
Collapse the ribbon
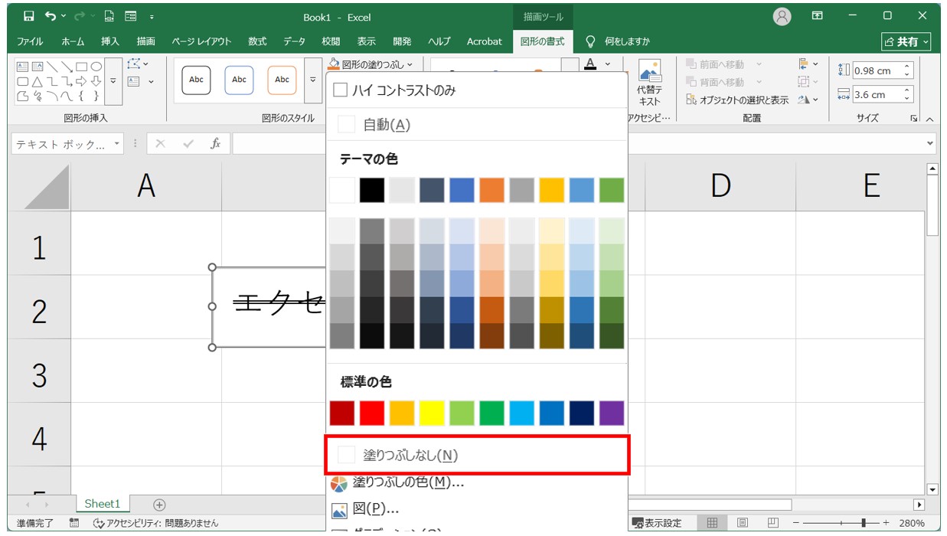click(930, 119)
